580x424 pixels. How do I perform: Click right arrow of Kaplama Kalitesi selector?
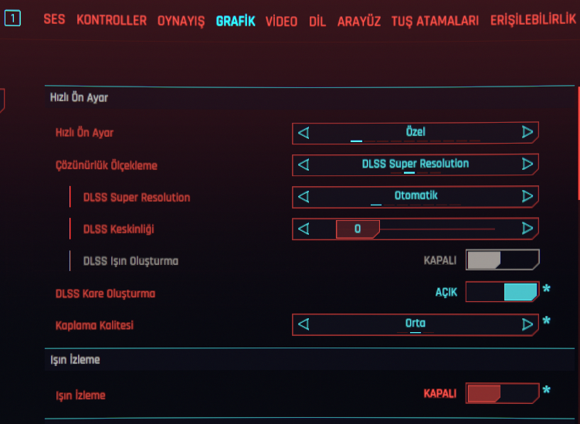pos(527,324)
